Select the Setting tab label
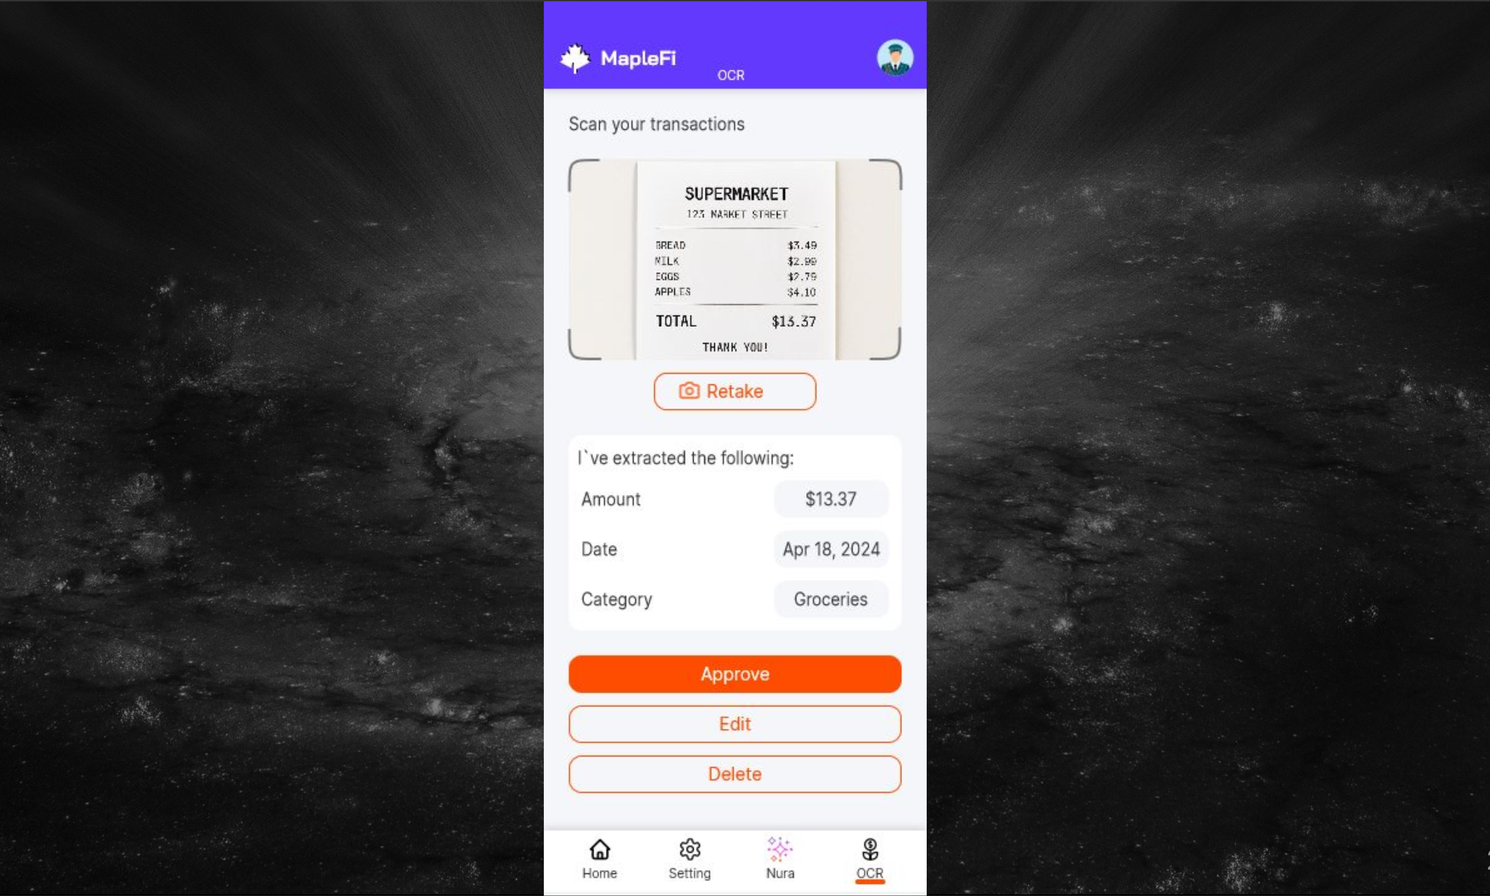The image size is (1490, 896). (x=689, y=873)
